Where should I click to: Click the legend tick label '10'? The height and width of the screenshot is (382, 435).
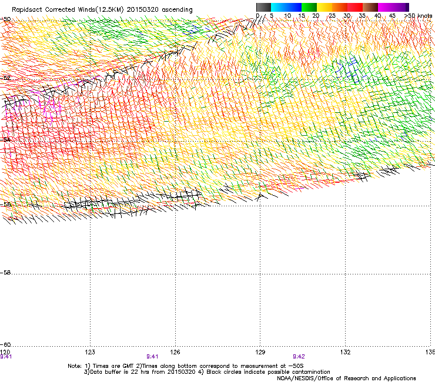(x=287, y=16)
